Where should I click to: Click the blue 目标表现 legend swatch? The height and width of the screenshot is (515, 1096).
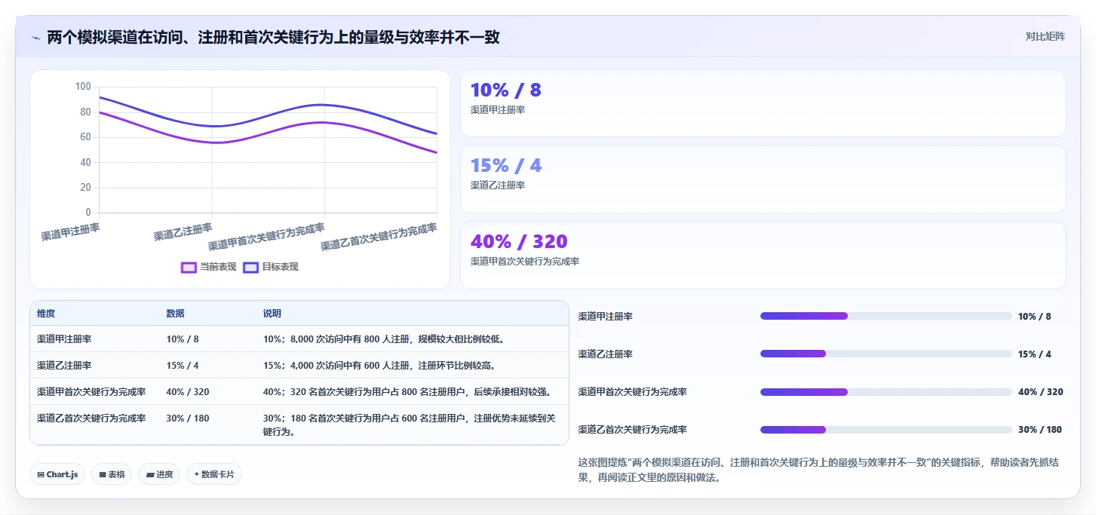pyautogui.click(x=251, y=267)
